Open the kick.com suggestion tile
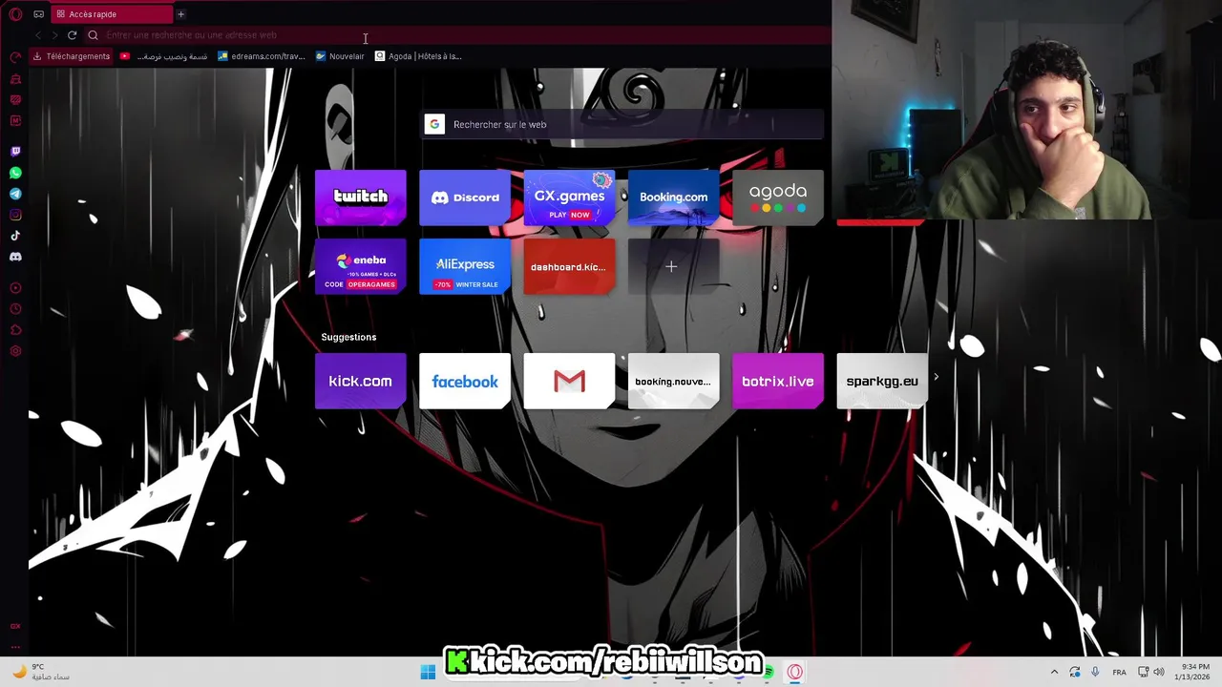The height and width of the screenshot is (687, 1222). (361, 381)
